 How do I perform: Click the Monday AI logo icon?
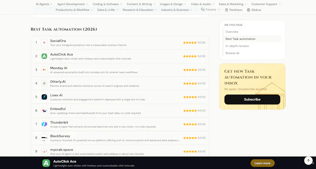coord(44,70)
